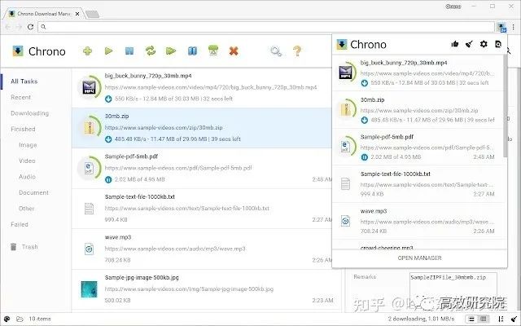Click the popup list scrollbar

point(505,106)
